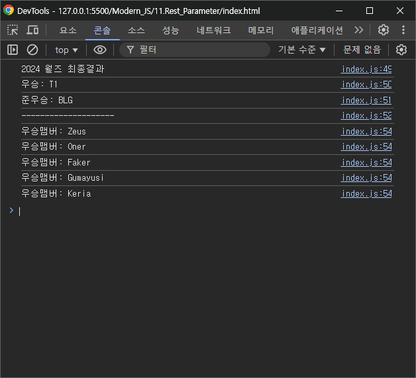The image size is (416, 378).
Task: Switch to the 메모리 tab
Action: [261, 30]
